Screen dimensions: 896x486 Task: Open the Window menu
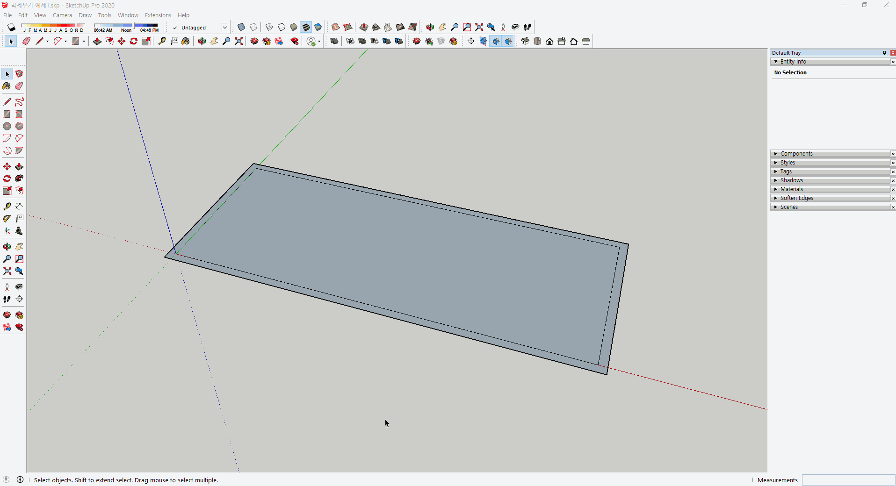[x=128, y=15]
